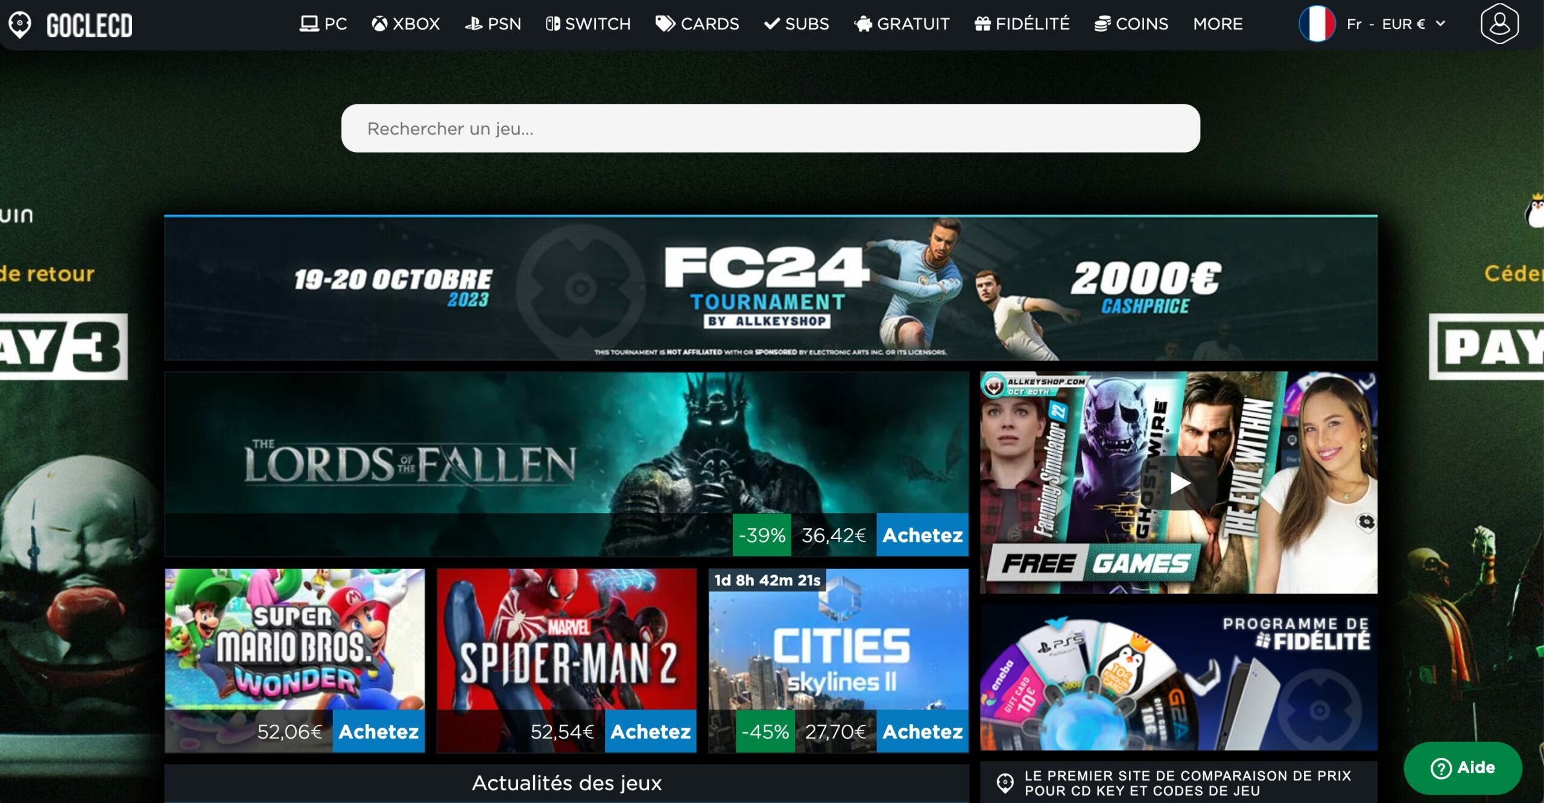The image size is (1544, 803).
Task: Click the GOCLECD logo icon
Action: pyautogui.click(x=20, y=25)
